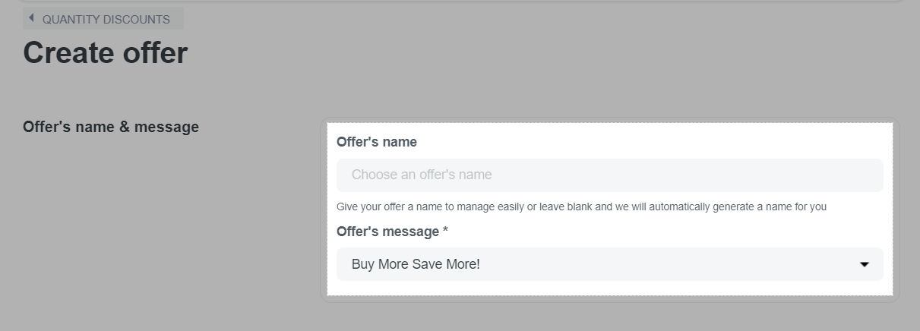Click the required asterisk next to Offer's message
Image resolution: width=920 pixels, height=331 pixels.
click(445, 231)
